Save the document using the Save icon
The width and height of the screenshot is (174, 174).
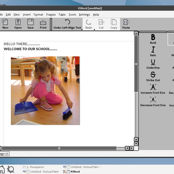[x=30, y=24]
